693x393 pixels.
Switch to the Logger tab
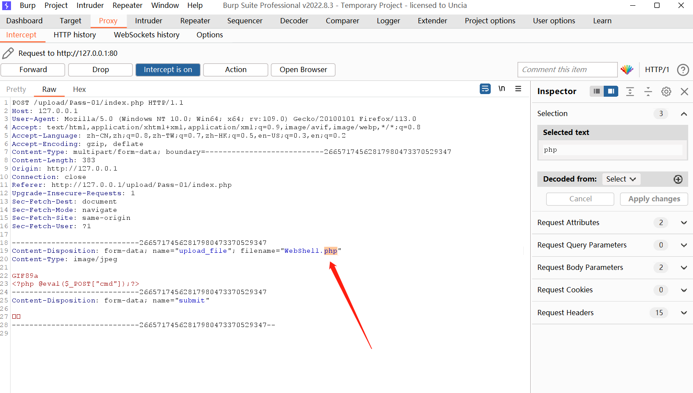[x=388, y=21]
